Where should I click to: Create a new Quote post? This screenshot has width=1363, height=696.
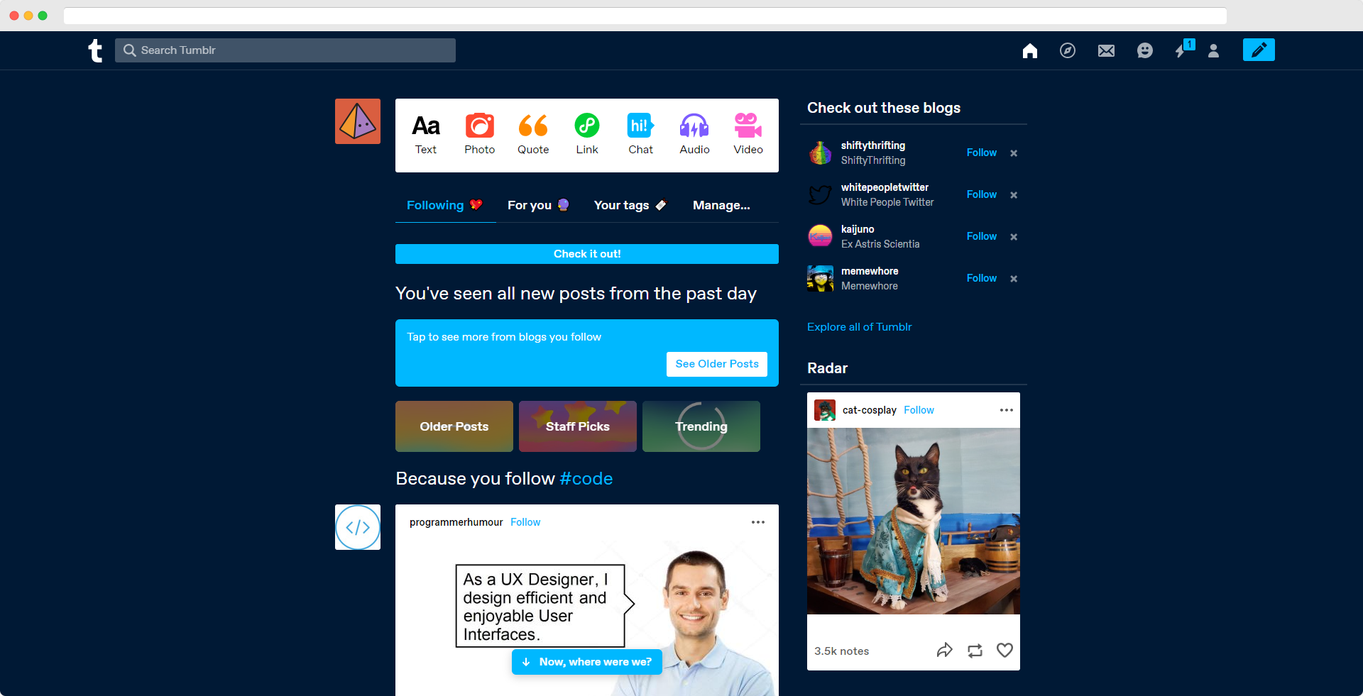[533, 134]
